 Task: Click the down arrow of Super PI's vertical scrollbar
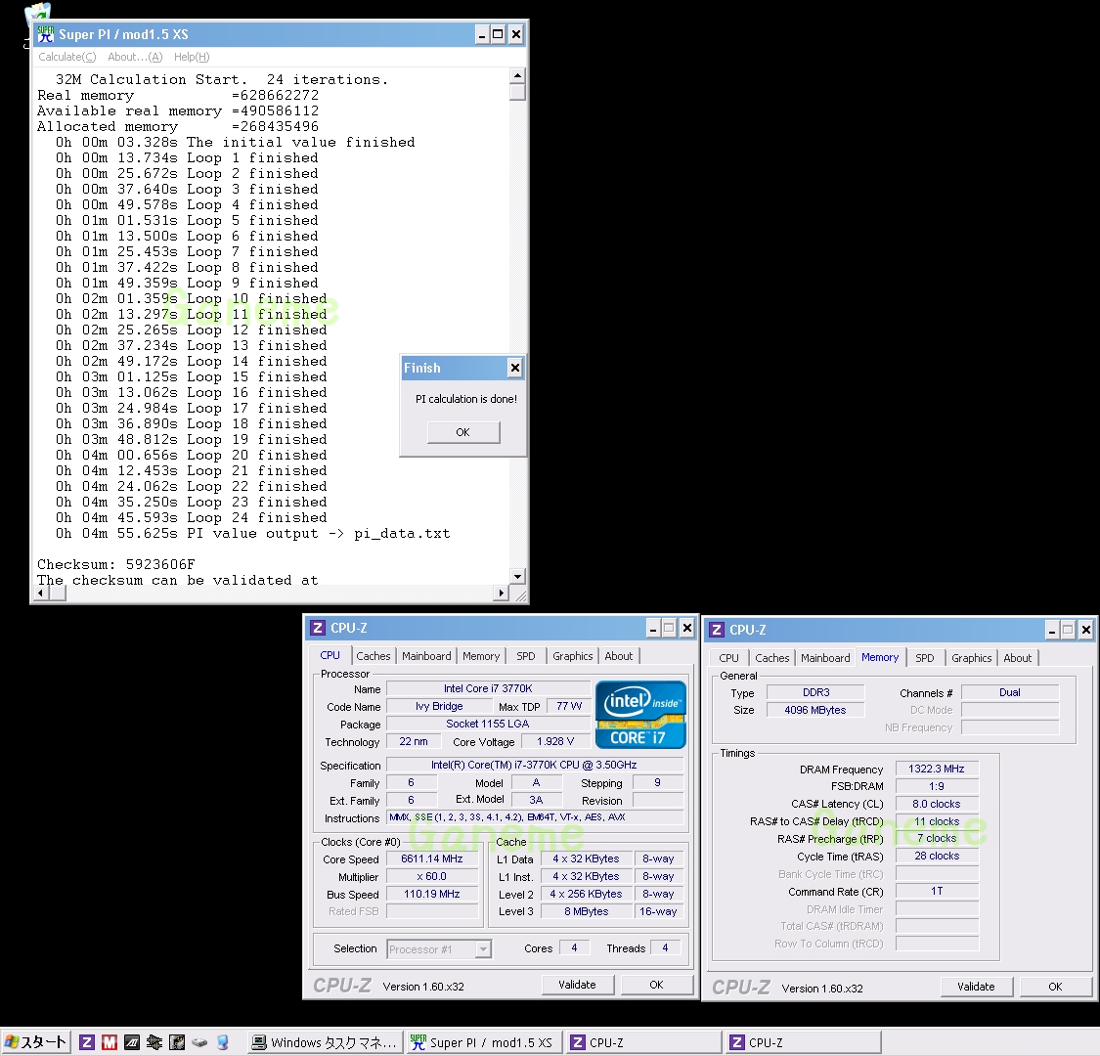tap(517, 576)
